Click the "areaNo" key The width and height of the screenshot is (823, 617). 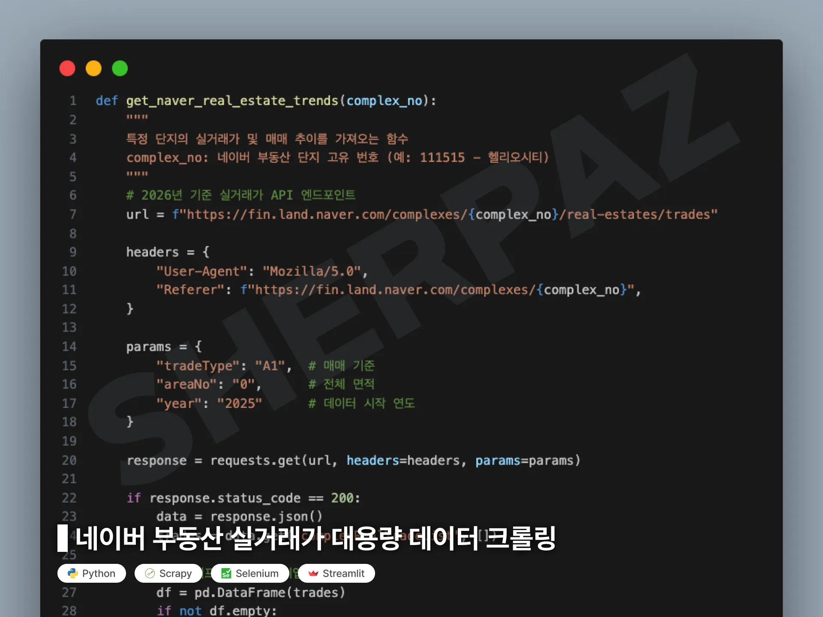186,384
